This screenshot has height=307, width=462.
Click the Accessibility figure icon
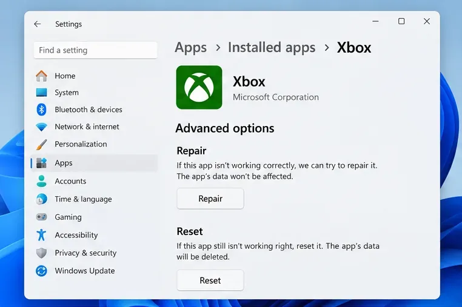tap(42, 235)
